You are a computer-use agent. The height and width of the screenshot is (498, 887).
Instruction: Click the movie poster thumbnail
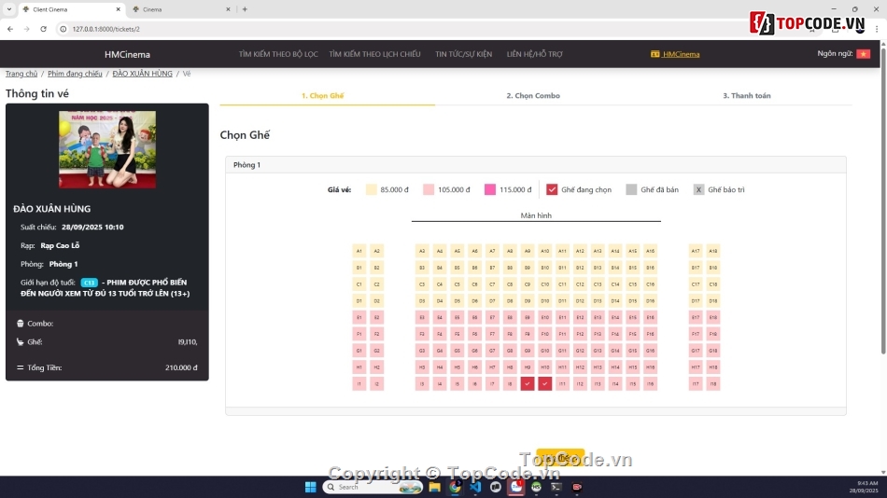[107, 149]
